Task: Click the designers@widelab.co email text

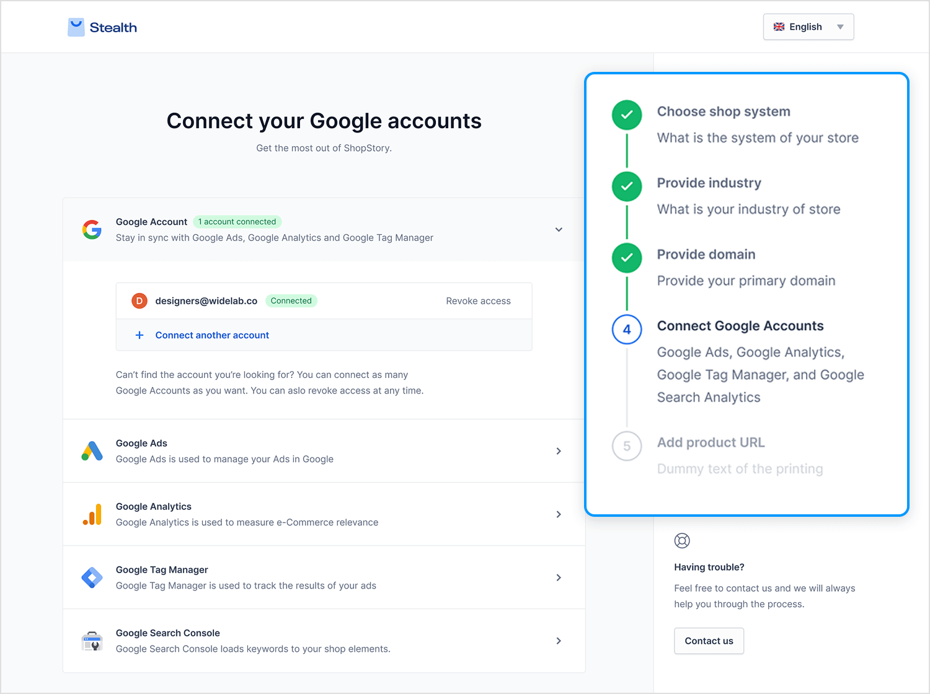Action: coord(206,301)
